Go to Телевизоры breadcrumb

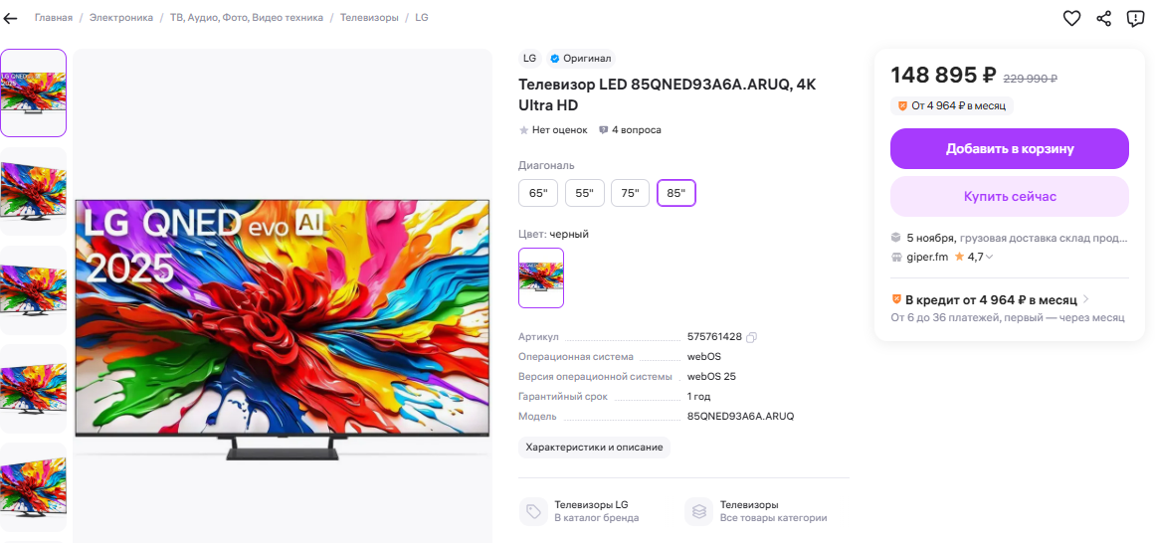coord(369,18)
